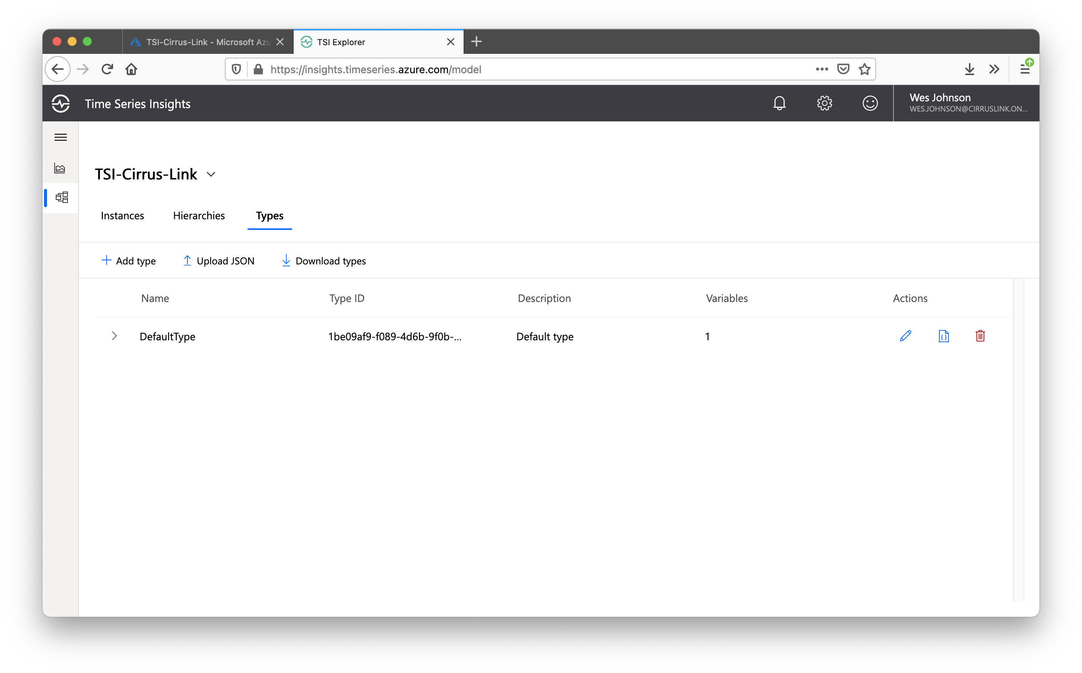This screenshot has height=673, width=1082.
Task: Expand the DefaultType row chevron
Action: pyautogui.click(x=115, y=336)
